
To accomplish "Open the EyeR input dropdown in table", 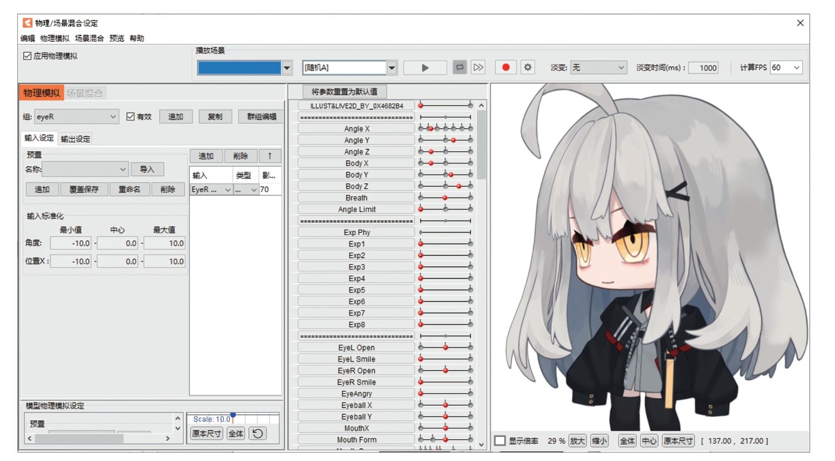I will (211, 190).
